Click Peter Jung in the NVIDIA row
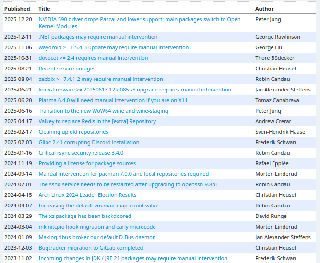The height and width of the screenshot is (263, 320). point(268,19)
